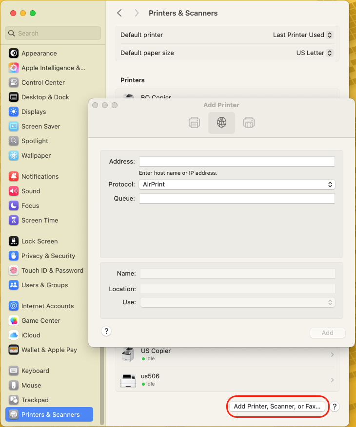Select the Control Center sidebar icon
This screenshot has height=427, width=356.
13,82
